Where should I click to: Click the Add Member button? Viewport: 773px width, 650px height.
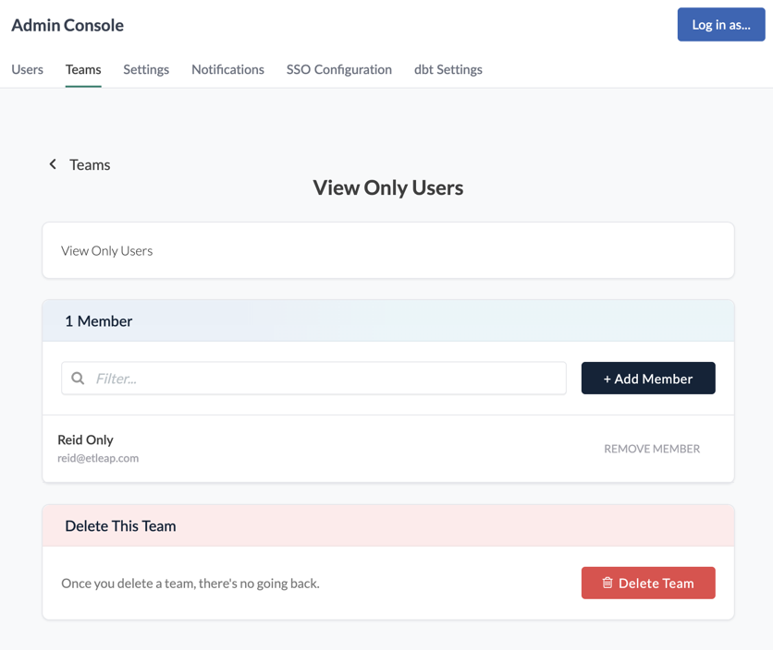pos(648,379)
